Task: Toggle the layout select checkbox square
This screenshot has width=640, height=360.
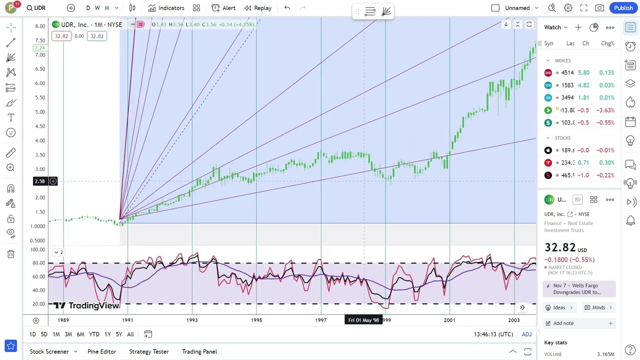Action: click(495, 8)
